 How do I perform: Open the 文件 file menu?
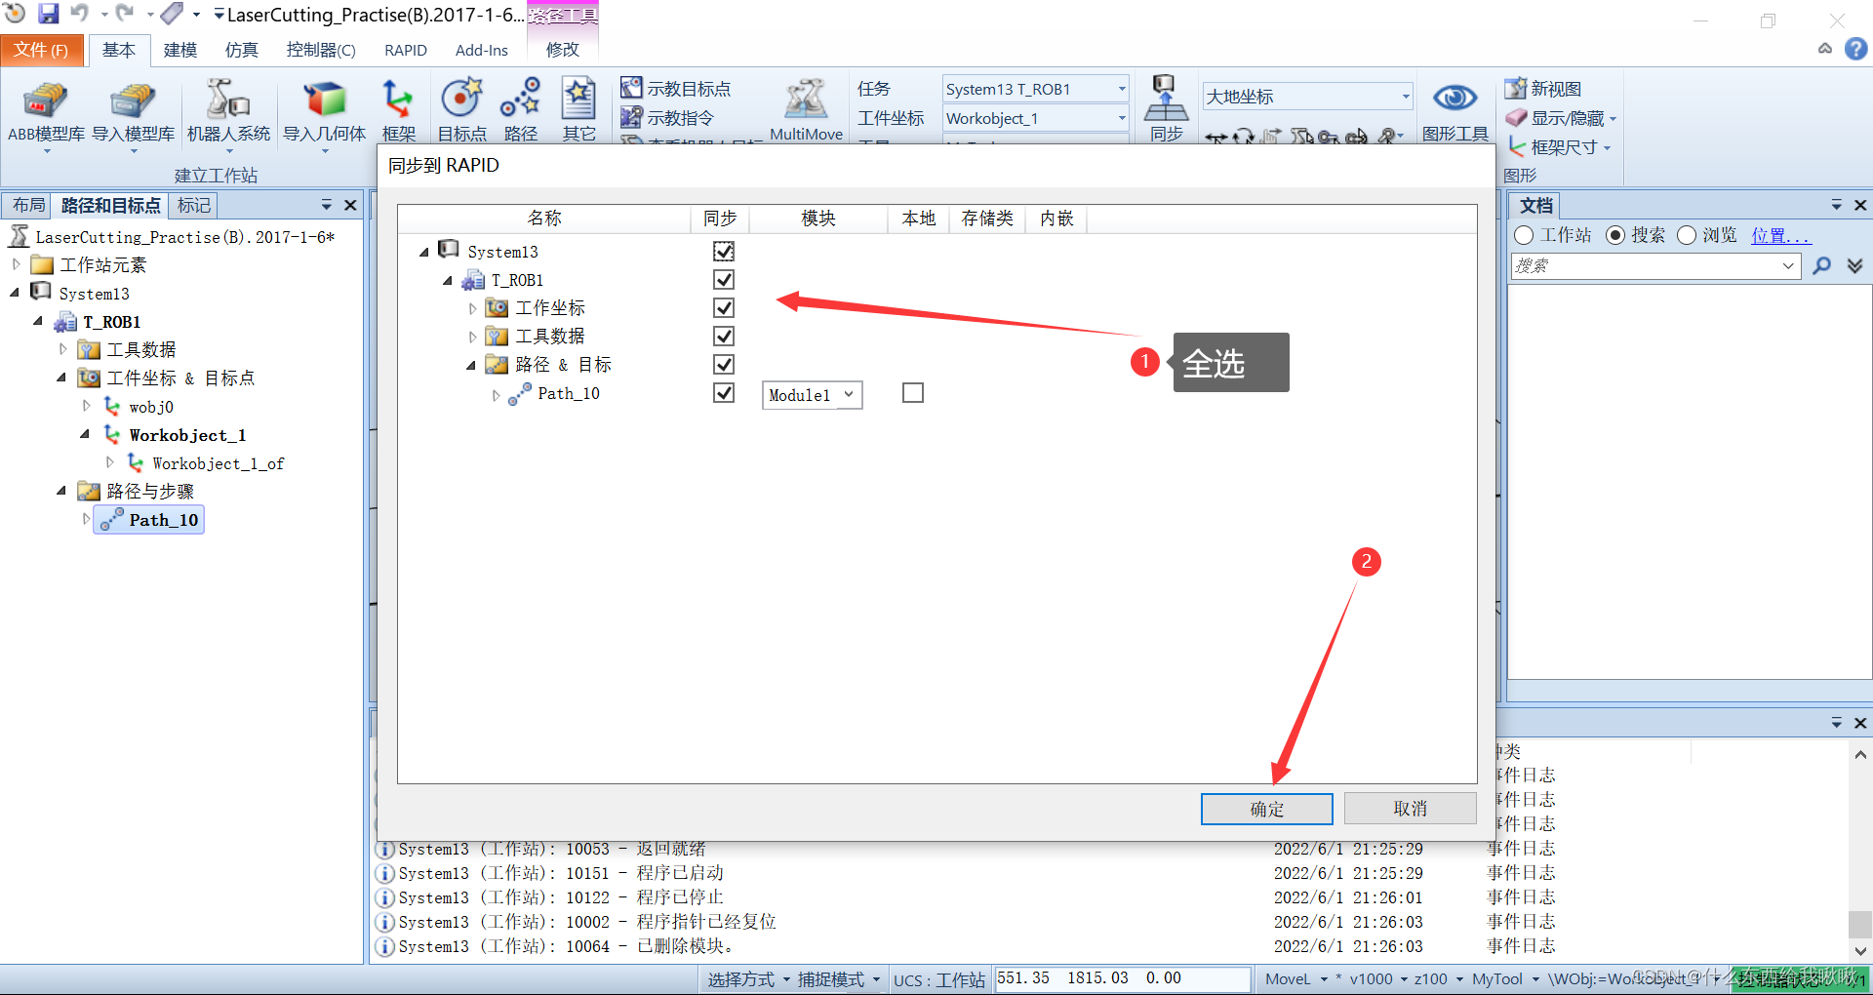pyautogui.click(x=41, y=50)
